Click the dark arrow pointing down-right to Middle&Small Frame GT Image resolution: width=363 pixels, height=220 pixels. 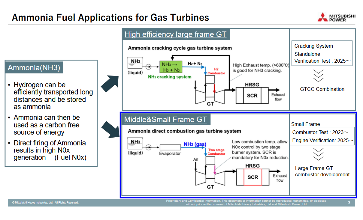[110, 129]
